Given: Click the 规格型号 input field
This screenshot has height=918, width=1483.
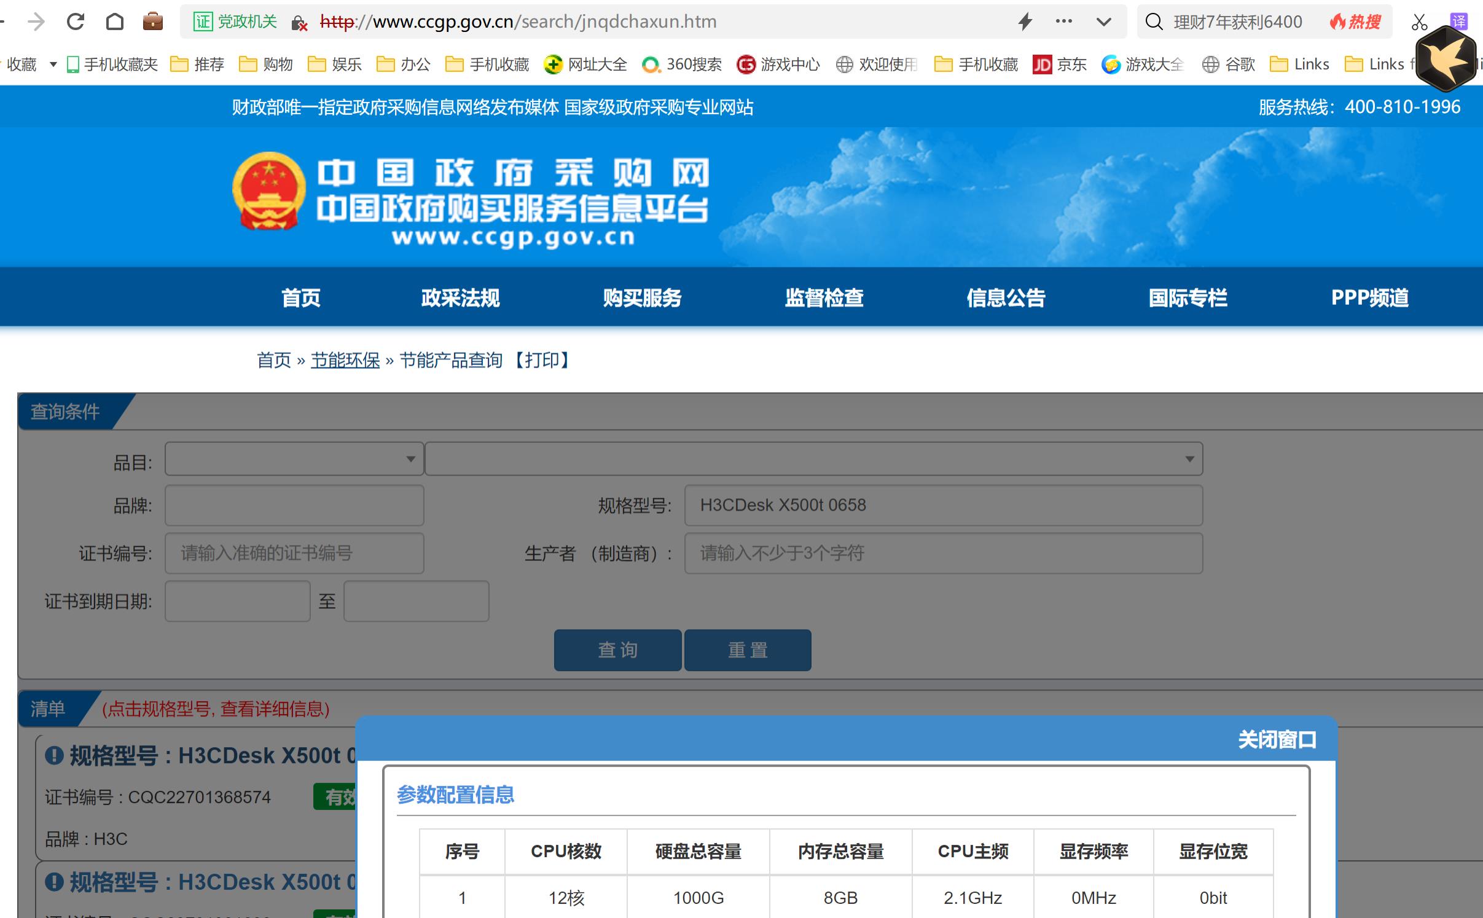Looking at the screenshot, I should coord(944,505).
